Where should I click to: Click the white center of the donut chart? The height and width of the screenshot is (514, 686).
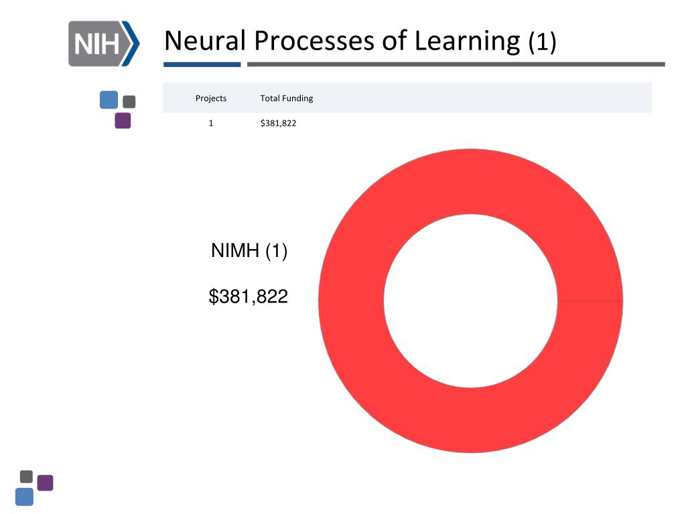coord(471,301)
